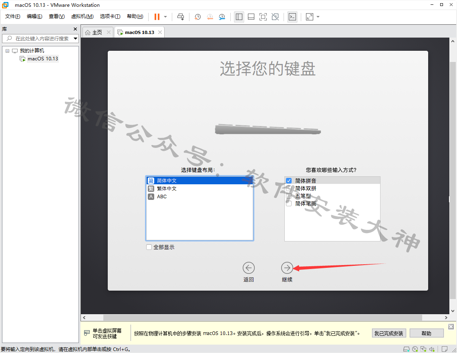
Task: Enable the 简体双拼 input method checkbox
Action: tap(289, 188)
